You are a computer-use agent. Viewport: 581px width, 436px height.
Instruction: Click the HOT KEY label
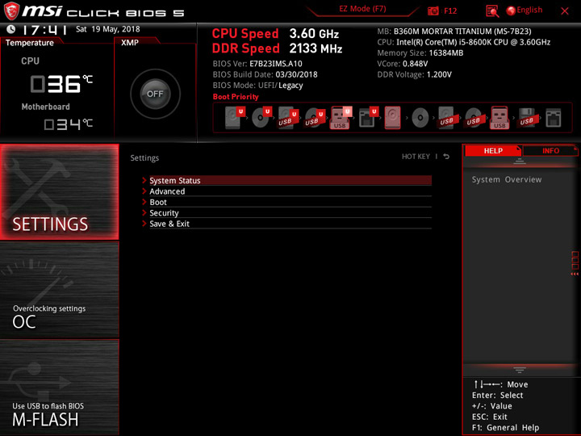pyautogui.click(x=416, y=157)
